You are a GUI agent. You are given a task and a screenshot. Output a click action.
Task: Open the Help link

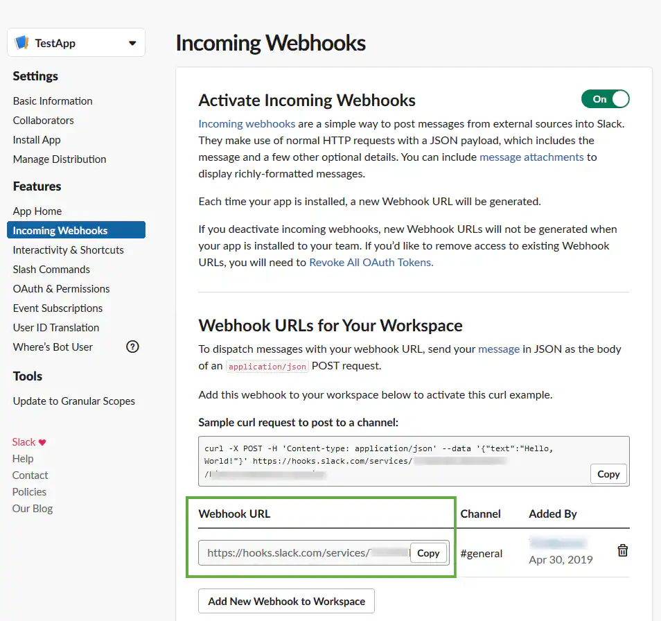(23, 459)
